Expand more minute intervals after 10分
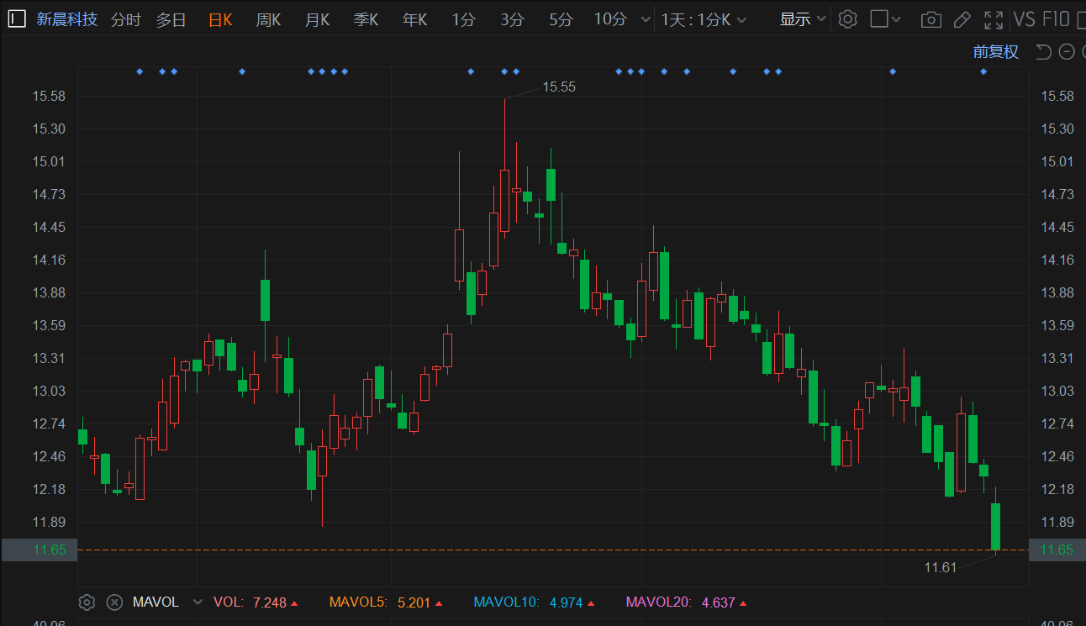 [x=645, y=19]
